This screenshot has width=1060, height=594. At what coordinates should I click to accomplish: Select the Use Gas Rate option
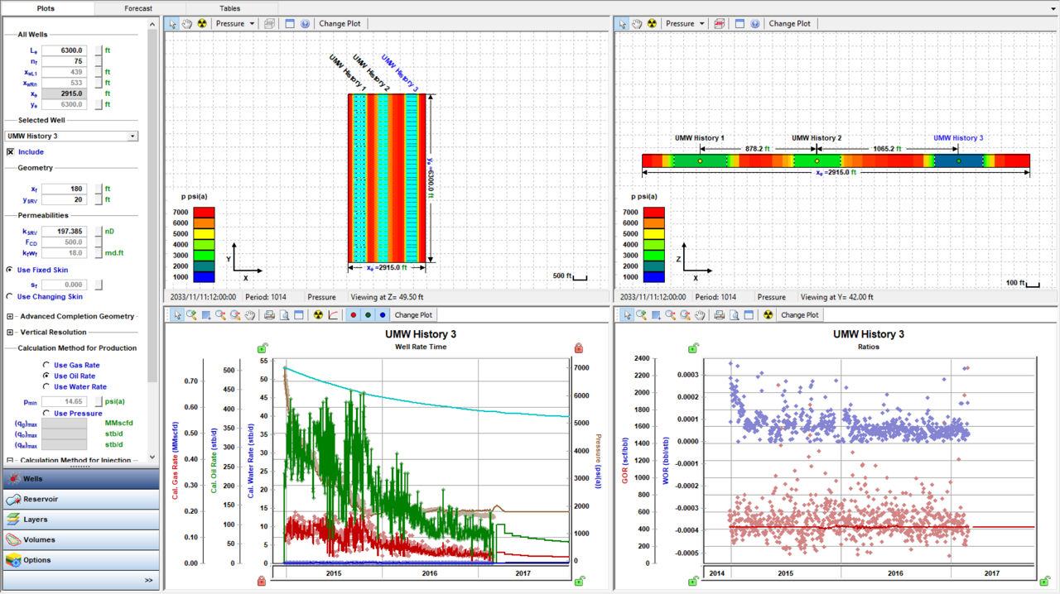pos(46,365)
